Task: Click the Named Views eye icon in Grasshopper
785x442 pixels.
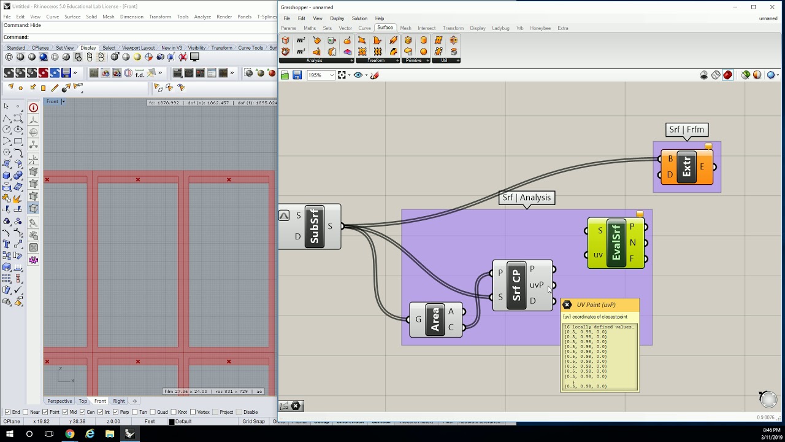Action: coord(358,75)
